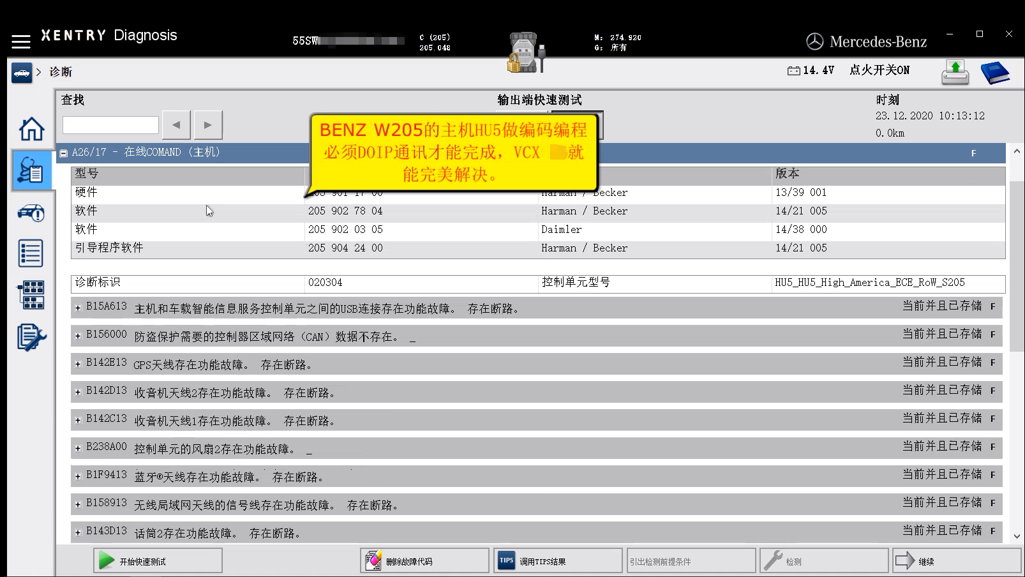Expand fault code B15A613
Screen dimensions: 1025x577
[78, 308]
